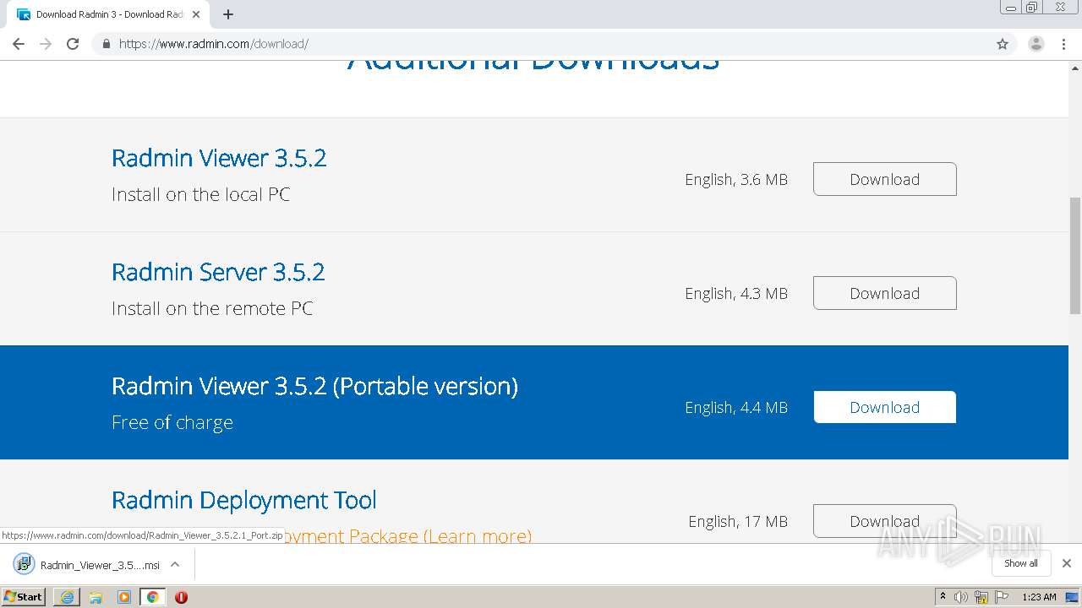The height and width of the screenshot is (608, 1082).
Task: Open a new tab with plus button
Action: [228, 14]
